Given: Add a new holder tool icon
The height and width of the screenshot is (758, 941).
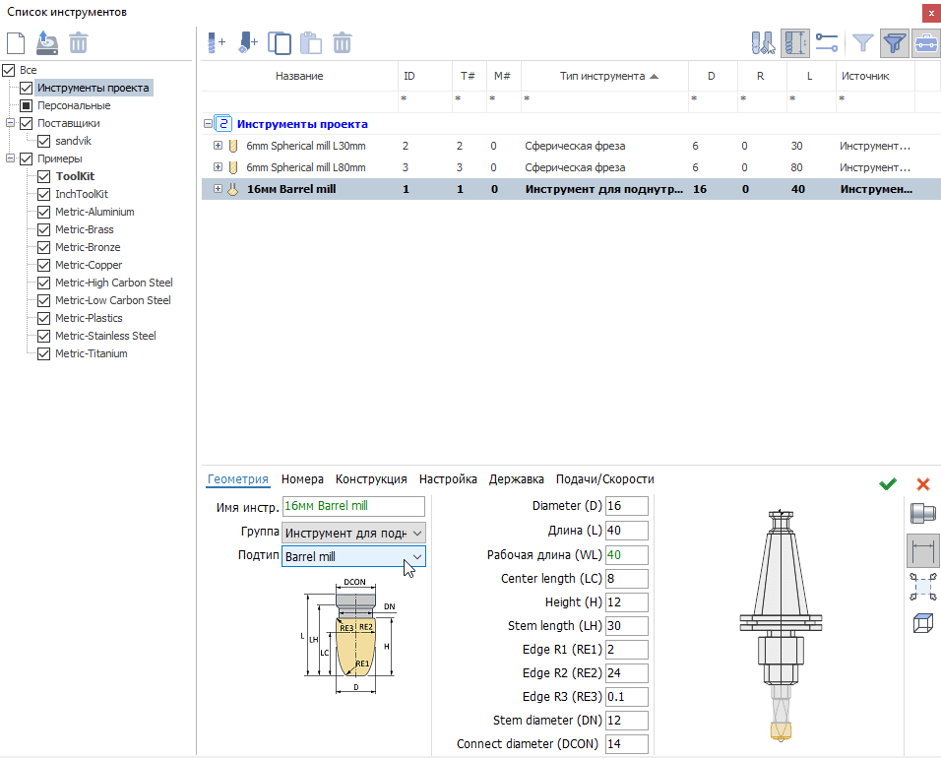Looking at the screenshot, I should (248, 43).
